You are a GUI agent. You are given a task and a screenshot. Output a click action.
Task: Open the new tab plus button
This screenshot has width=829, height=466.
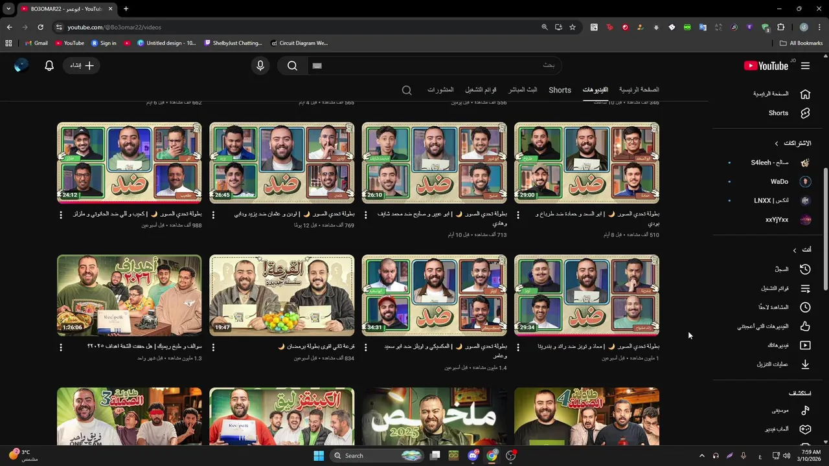point(126,9)
